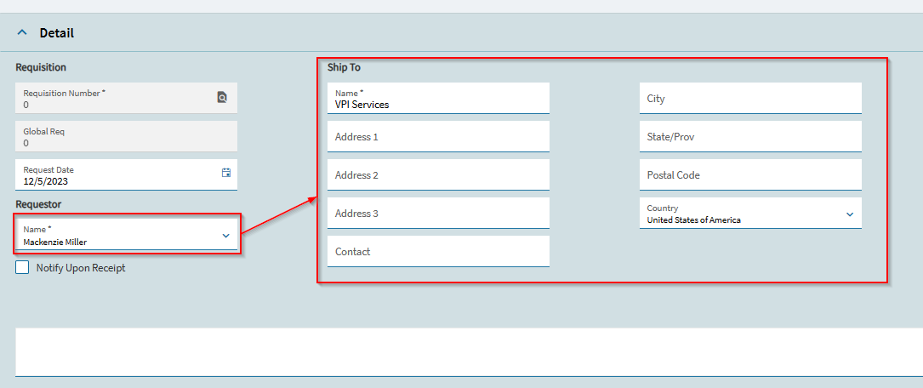Click the Contact input field
The width and height of the screenshot is (923, 388).
click(x=439, y=251)
